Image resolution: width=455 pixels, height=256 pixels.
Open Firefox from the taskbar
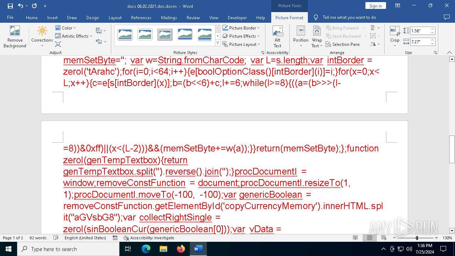tap(181, 249)
